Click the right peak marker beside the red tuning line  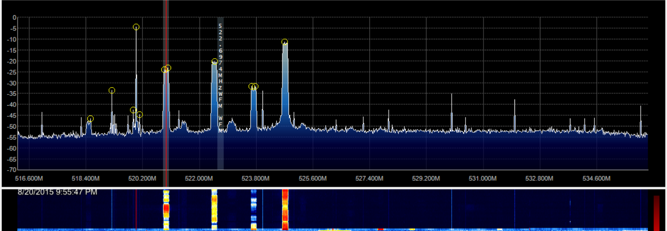[x=168, y=68]
